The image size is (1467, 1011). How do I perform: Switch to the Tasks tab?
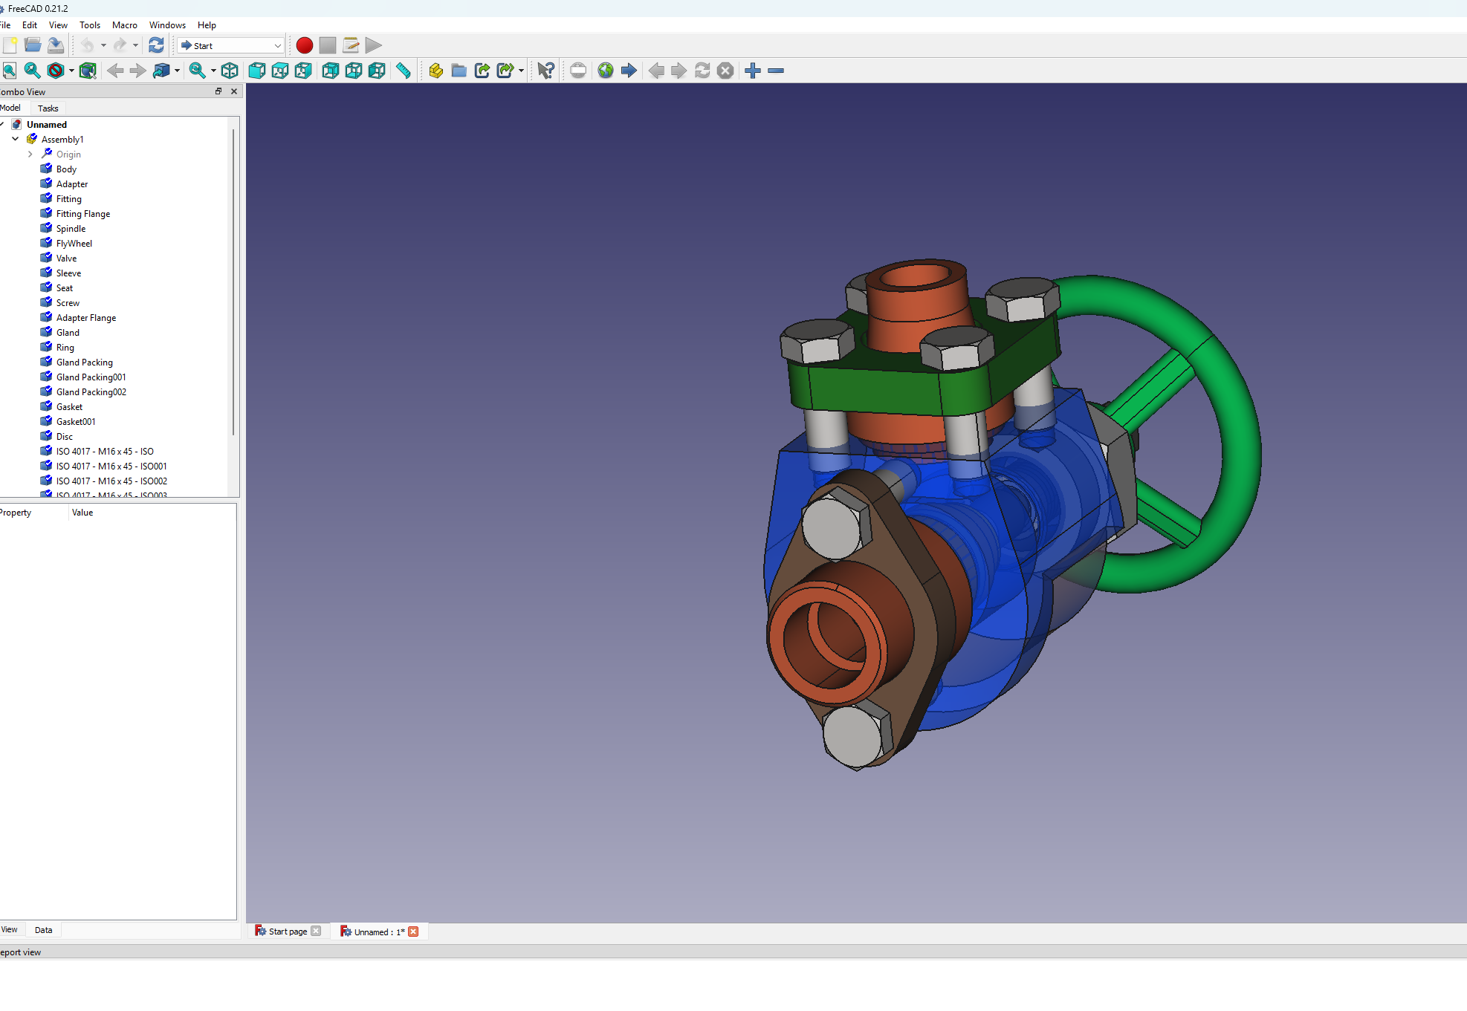[x=48, y=108]
